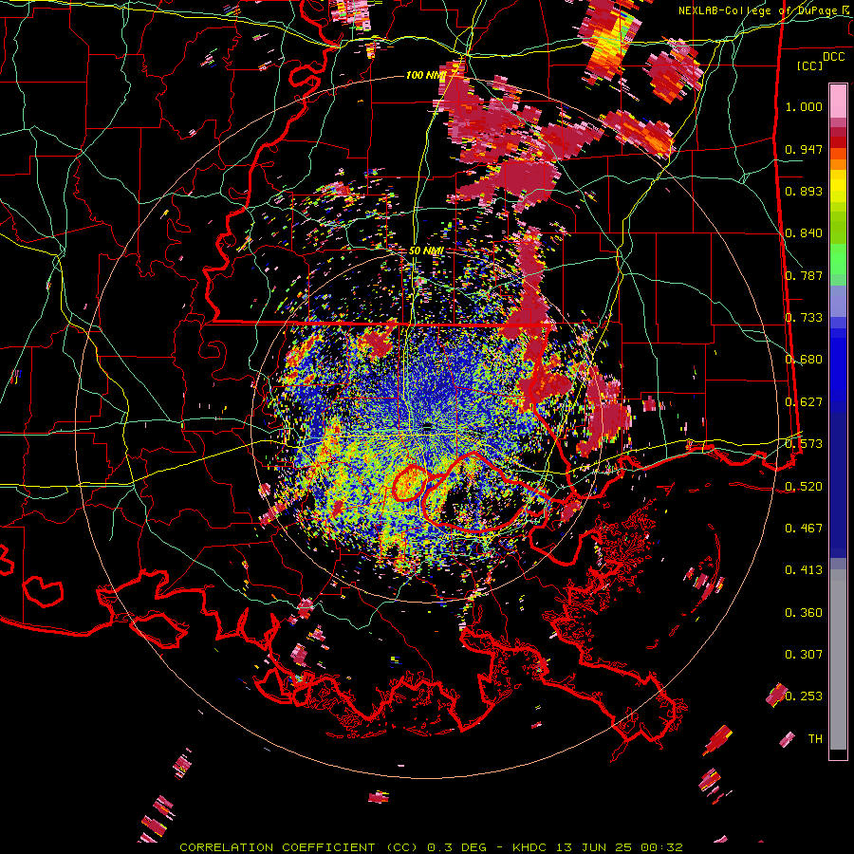The width and height of the screenshot is (854, 854).
Task: Click the 00:32 time stamp
Action: pos(661,847)
